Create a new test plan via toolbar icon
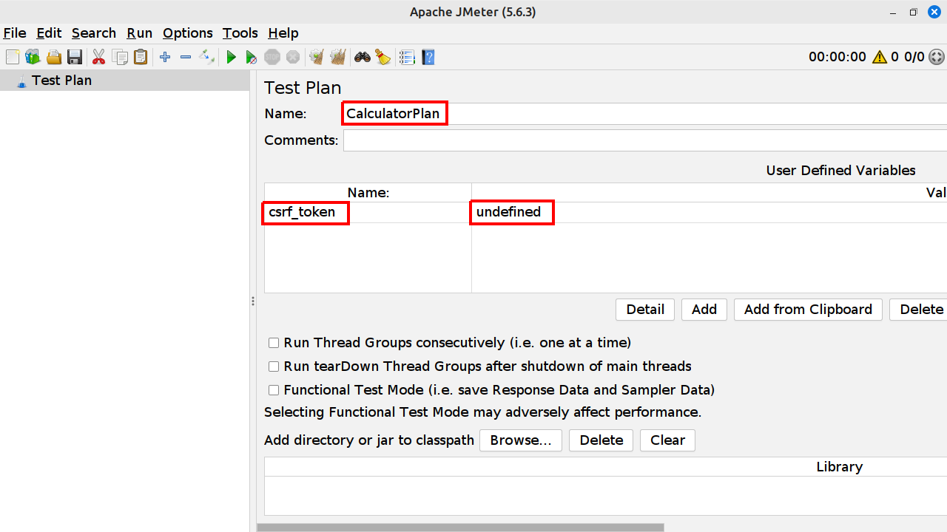Viewport: 947px width, 532px height. coord(12,57)
